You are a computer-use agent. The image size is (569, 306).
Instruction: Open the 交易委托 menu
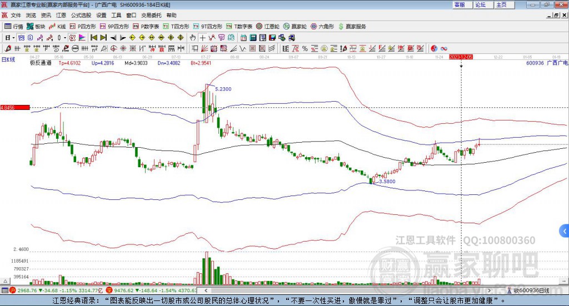click(x=151, y=15)
